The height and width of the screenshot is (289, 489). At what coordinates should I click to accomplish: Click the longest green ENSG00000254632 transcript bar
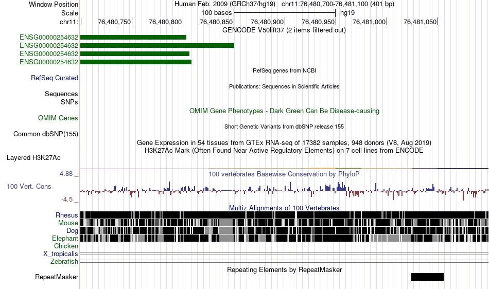157,45
